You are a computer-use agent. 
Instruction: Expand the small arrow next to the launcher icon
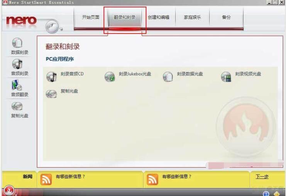coord(61,29)
